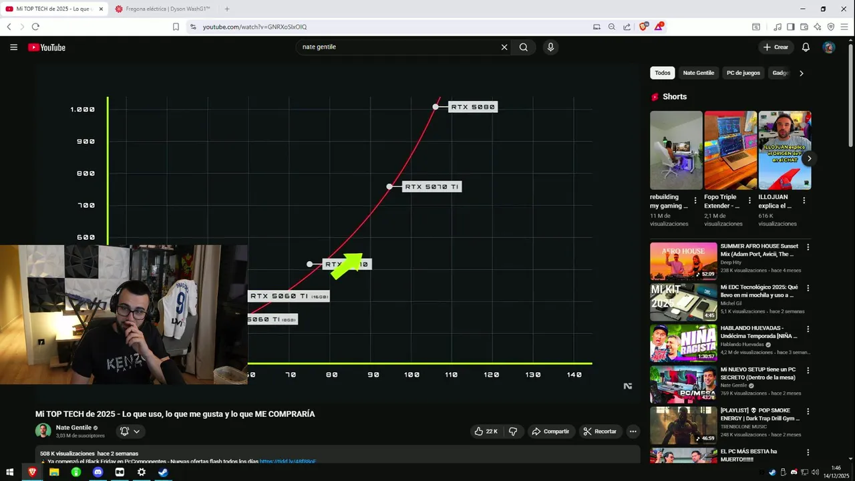Open the account avatar menu
Viewport: 855px width, 481px height.
829,47
